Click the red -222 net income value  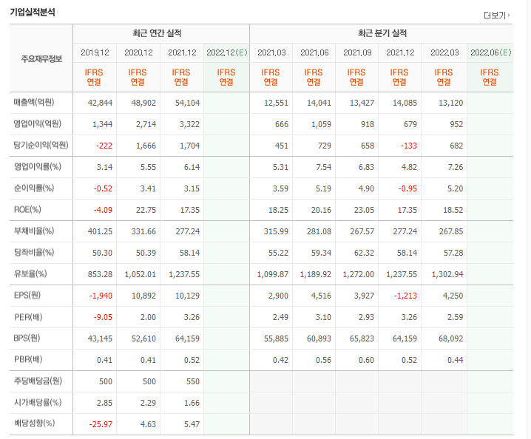(x=104, y=146)
